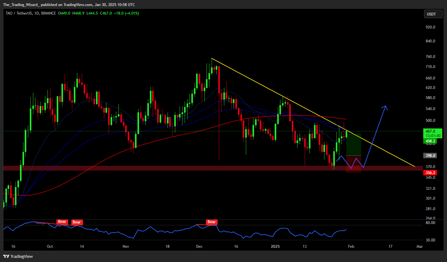The height and width of the screenshot is (262, 447).
Task: Click the 17 date axis label
Action: 390,246
